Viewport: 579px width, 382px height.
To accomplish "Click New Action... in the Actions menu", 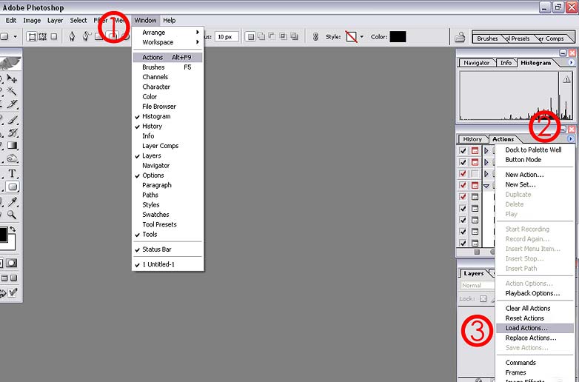I will coord(524,175).
